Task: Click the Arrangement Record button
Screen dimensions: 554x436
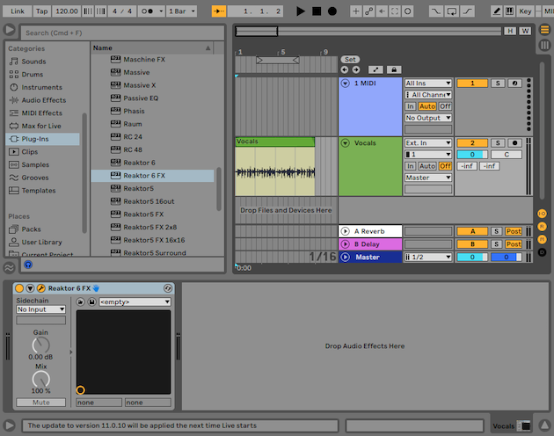Action: (x=332, y=11)
